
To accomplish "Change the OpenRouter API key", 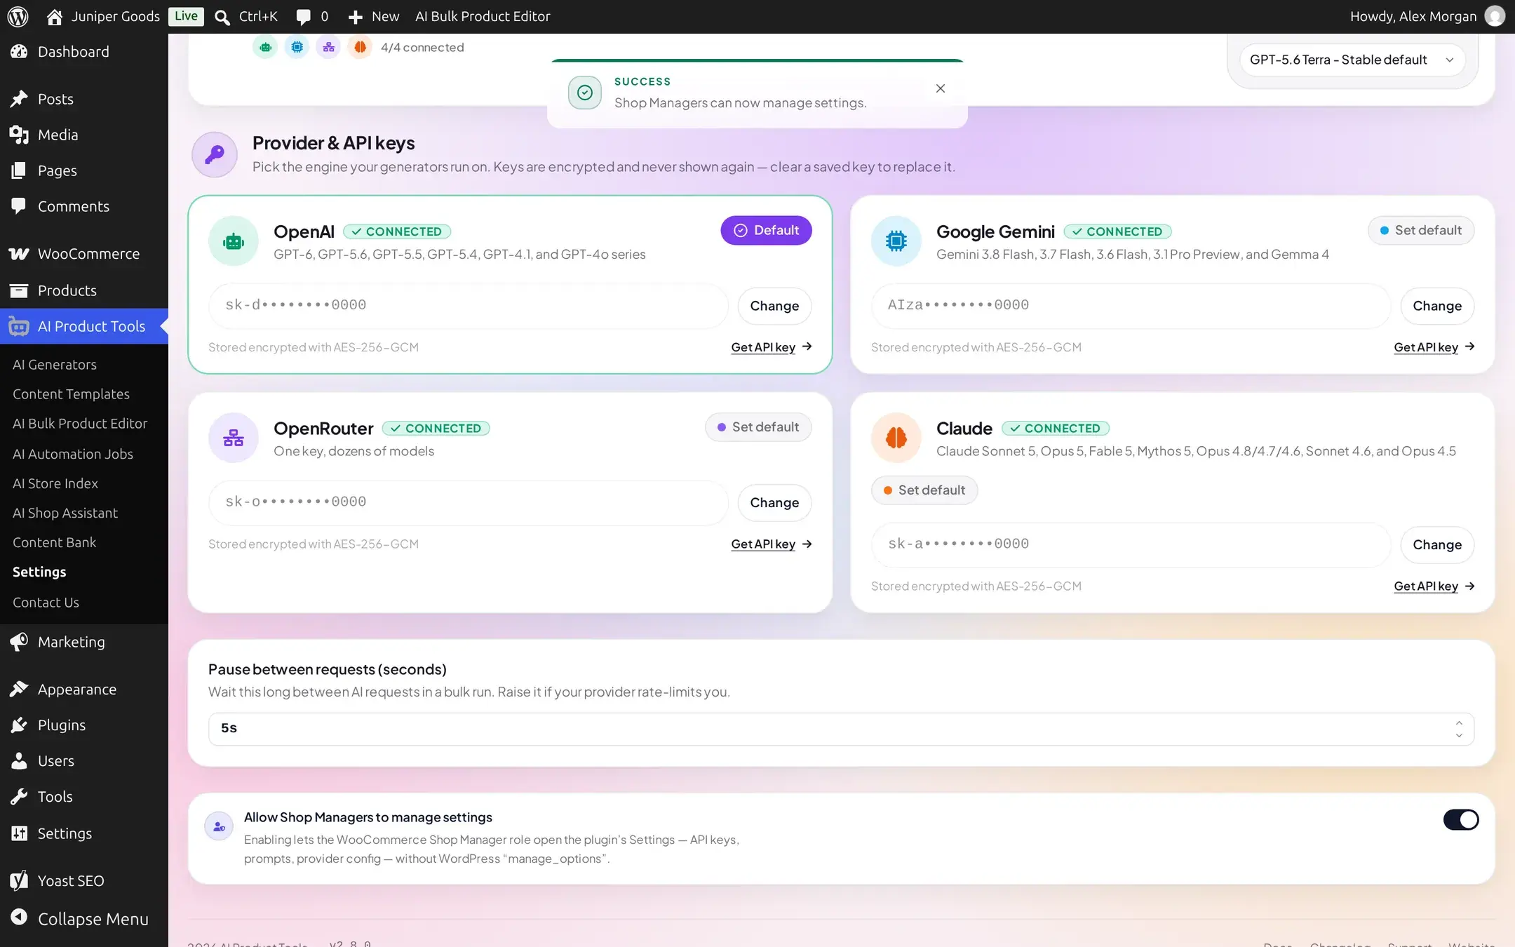I will (x=774, y=503).
